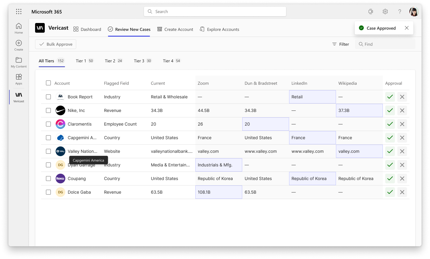Select the Coupang row checkbox

coord(48,179)
